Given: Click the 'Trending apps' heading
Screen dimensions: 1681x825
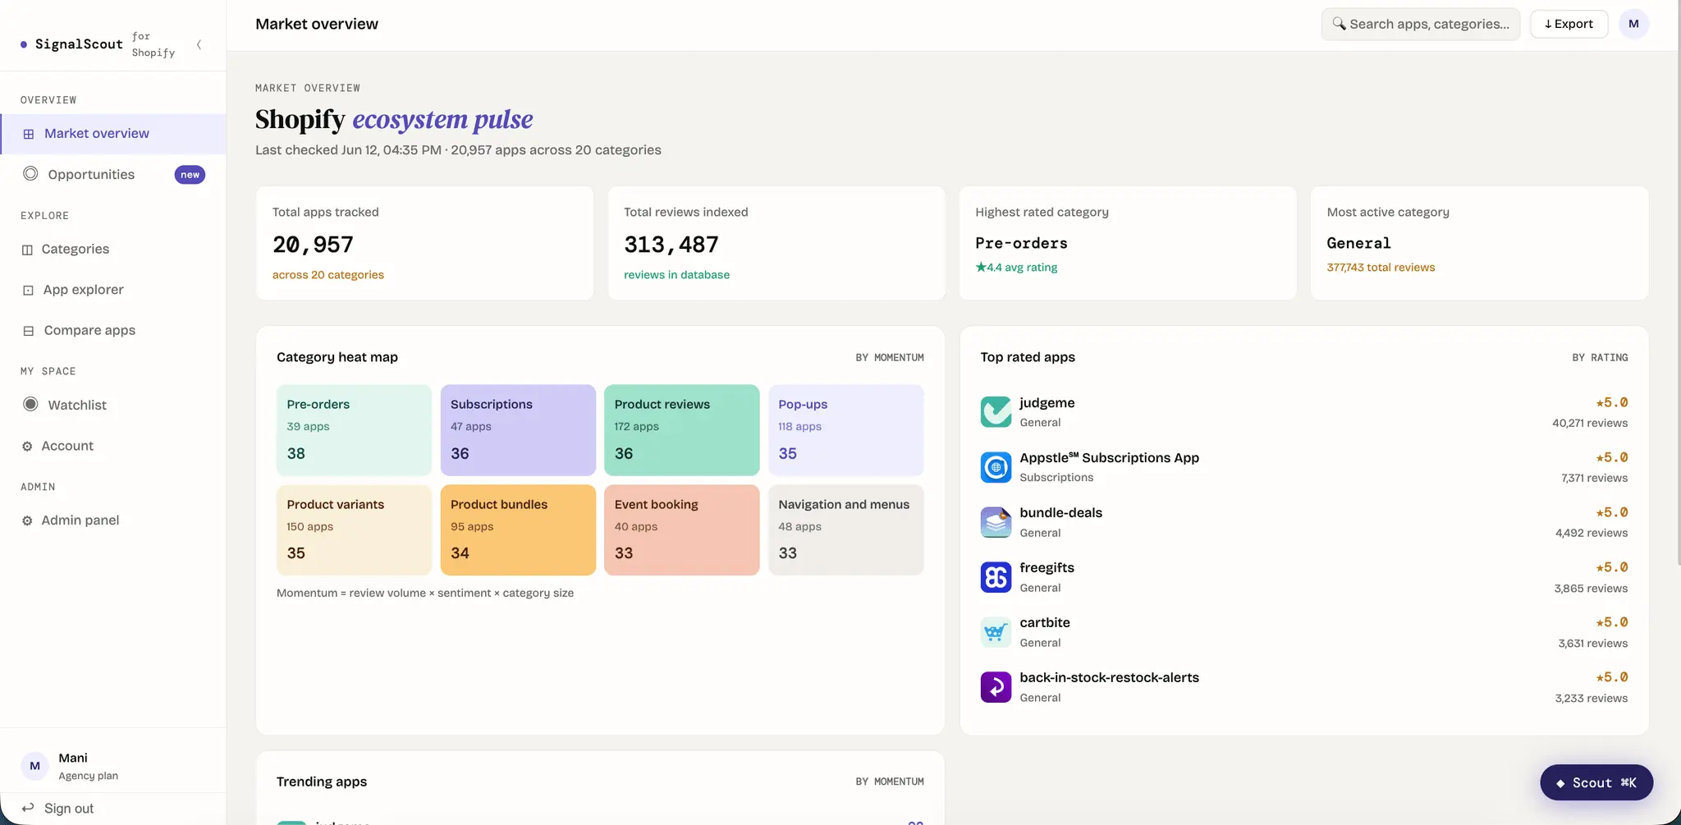Looking at the screenshot, I should (322, 781).
